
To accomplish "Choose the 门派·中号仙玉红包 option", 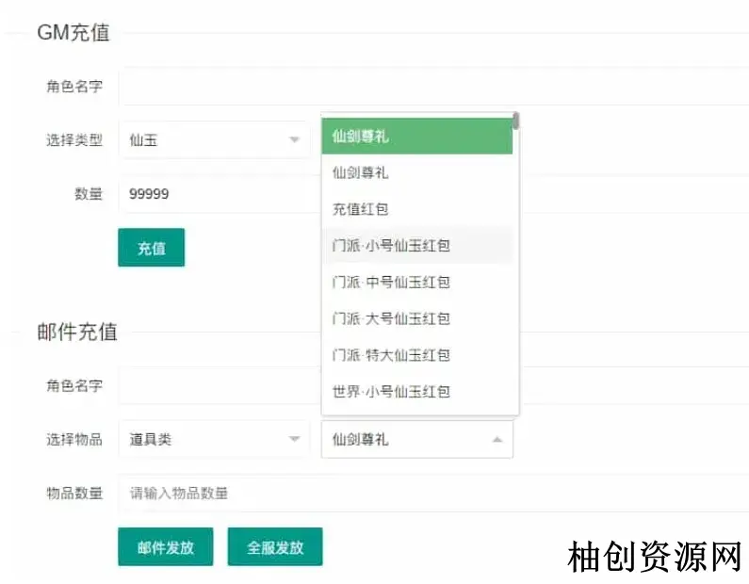I will (416, 282).
